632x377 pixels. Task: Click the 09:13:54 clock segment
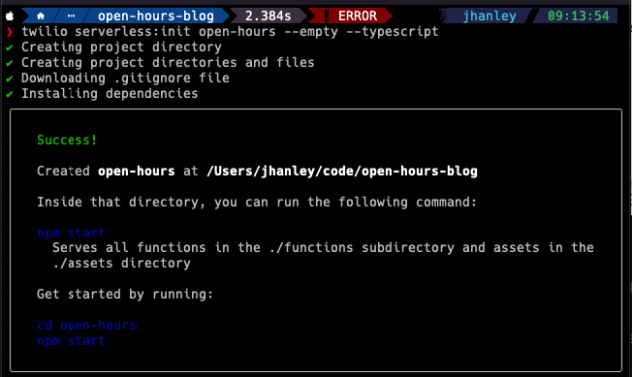click(x=579, y=16)
